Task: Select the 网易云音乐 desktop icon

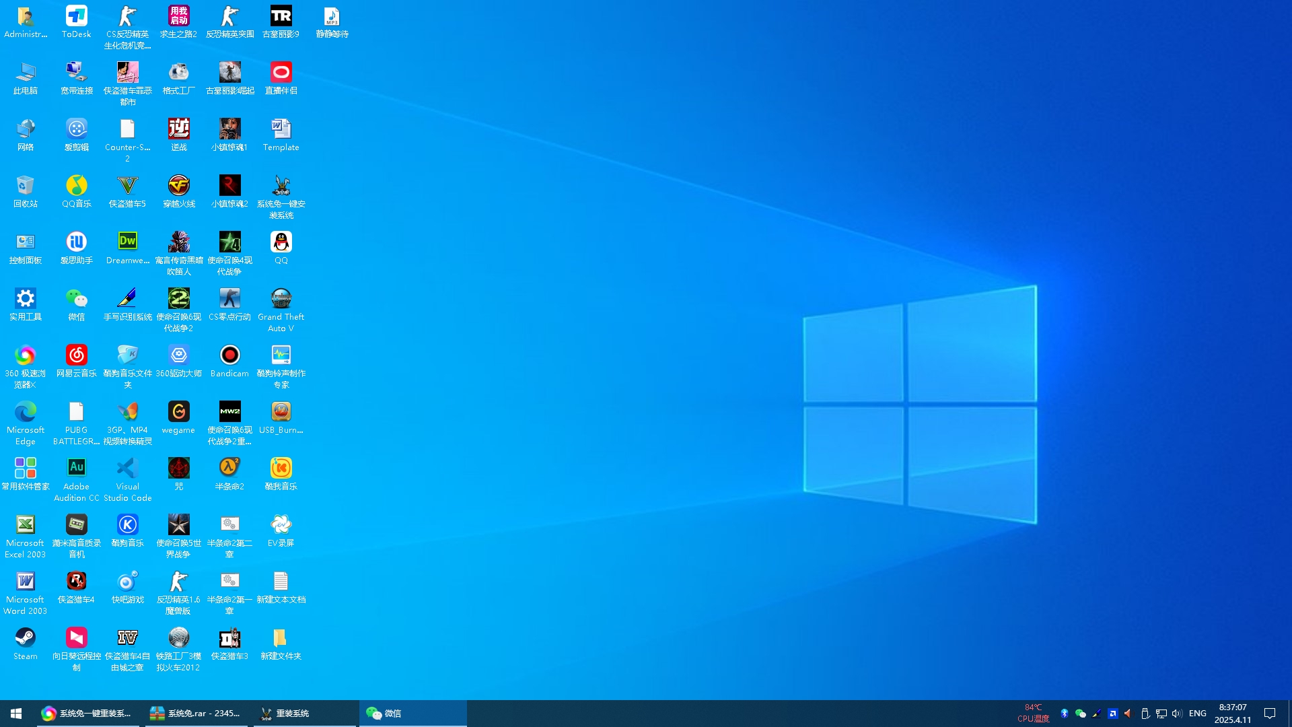Action: (x=76, y=355)
